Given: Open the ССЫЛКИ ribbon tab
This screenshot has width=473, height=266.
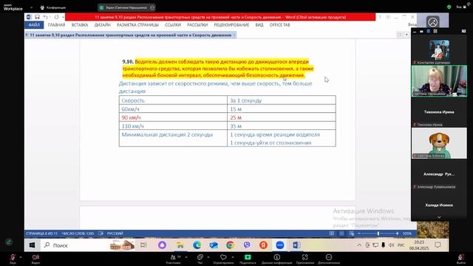Looking at the screenshot, I should (x=173, y=25).
